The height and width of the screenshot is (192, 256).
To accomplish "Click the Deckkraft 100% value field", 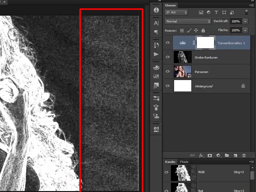I will pos(236,21).
